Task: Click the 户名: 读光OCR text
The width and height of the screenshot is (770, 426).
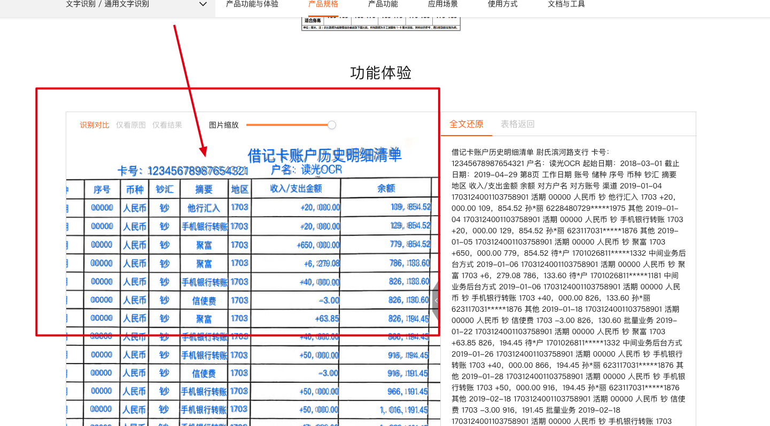Action: click(306, 170)
